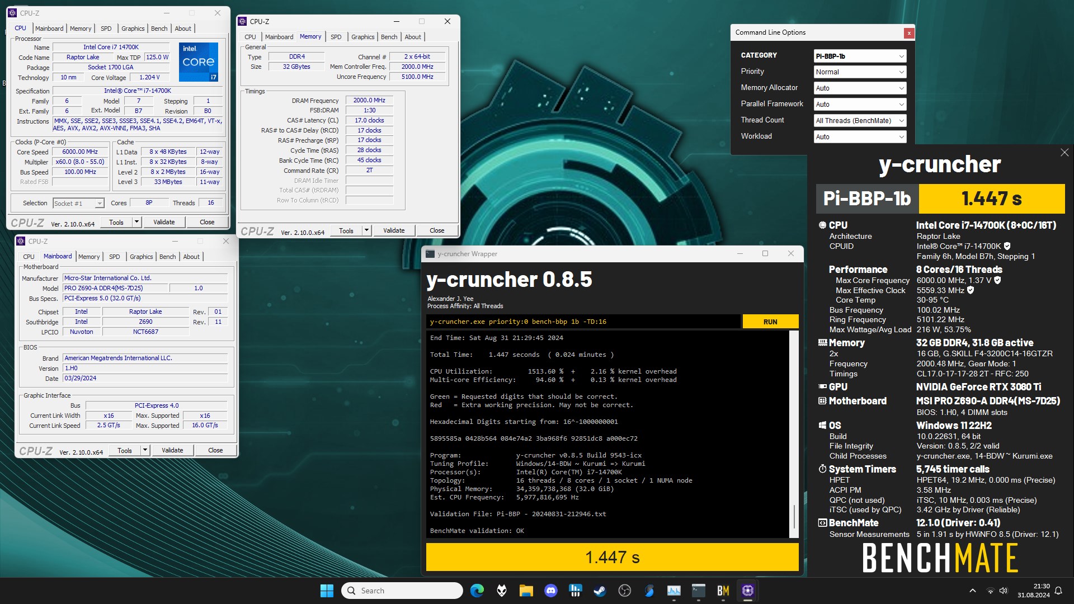The height and width of the screenshot is (604, 1074).
Task: Open the Socket #1 selection dropdown
Action: (78, 204)
